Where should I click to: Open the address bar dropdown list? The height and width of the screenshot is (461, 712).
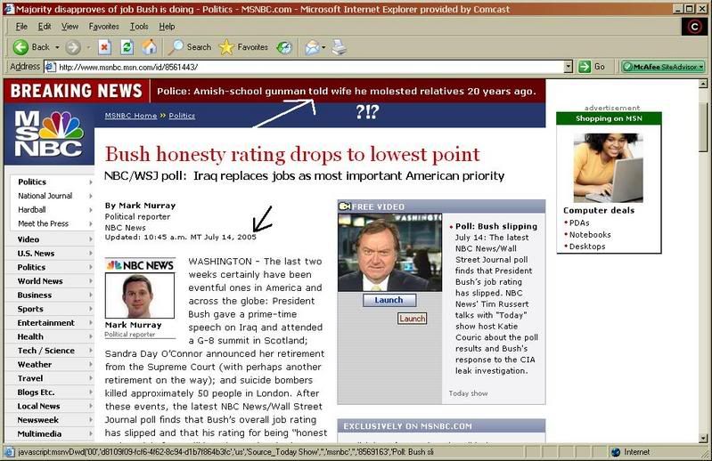click(568, 67)
